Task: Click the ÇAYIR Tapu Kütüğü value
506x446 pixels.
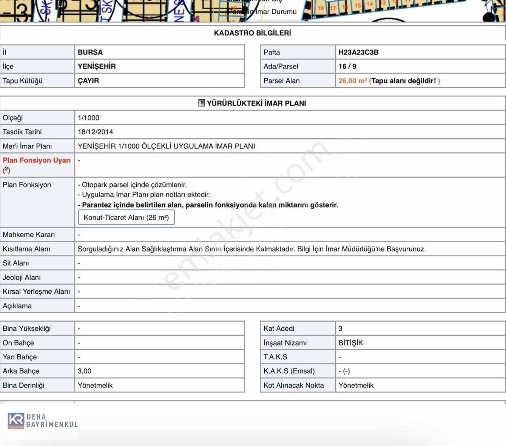Action: pos(88,81)
